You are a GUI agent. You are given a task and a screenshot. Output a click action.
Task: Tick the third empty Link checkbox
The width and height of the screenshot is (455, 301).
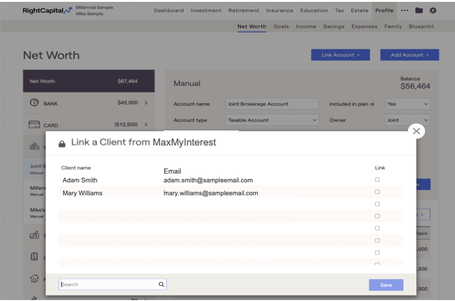tap(377, 228)
